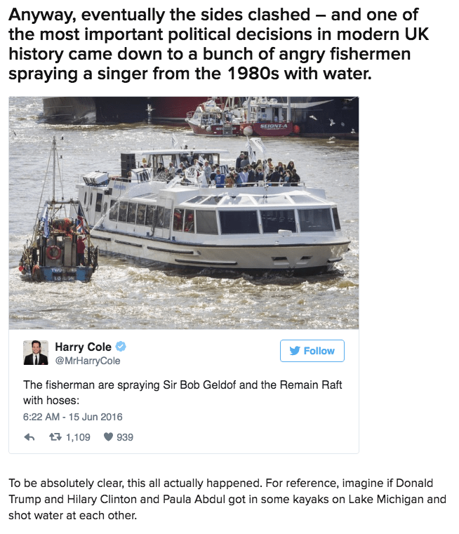Click Harry Cole's profile avatar
Screen dimensions: 459x534
pos(36,352)
